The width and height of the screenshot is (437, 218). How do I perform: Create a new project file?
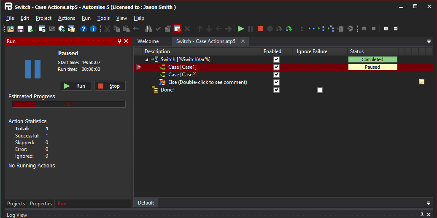(x=30, y=28)
